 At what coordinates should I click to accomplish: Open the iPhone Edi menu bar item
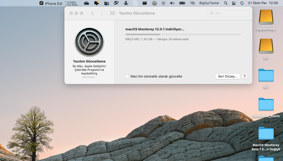click(51, 3)
